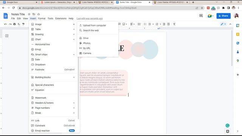
Task: Open a new browser tab
Action: (x=193, y=2)
